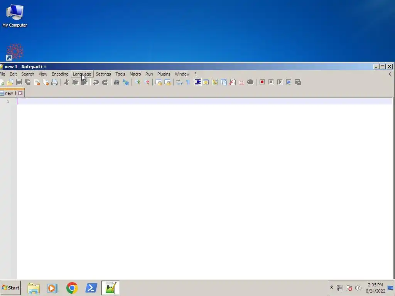Viewport: 395px width, 296px height.
Task: Toggle synchronize vertical scrolling icon
Action: [x=159, y=82]
